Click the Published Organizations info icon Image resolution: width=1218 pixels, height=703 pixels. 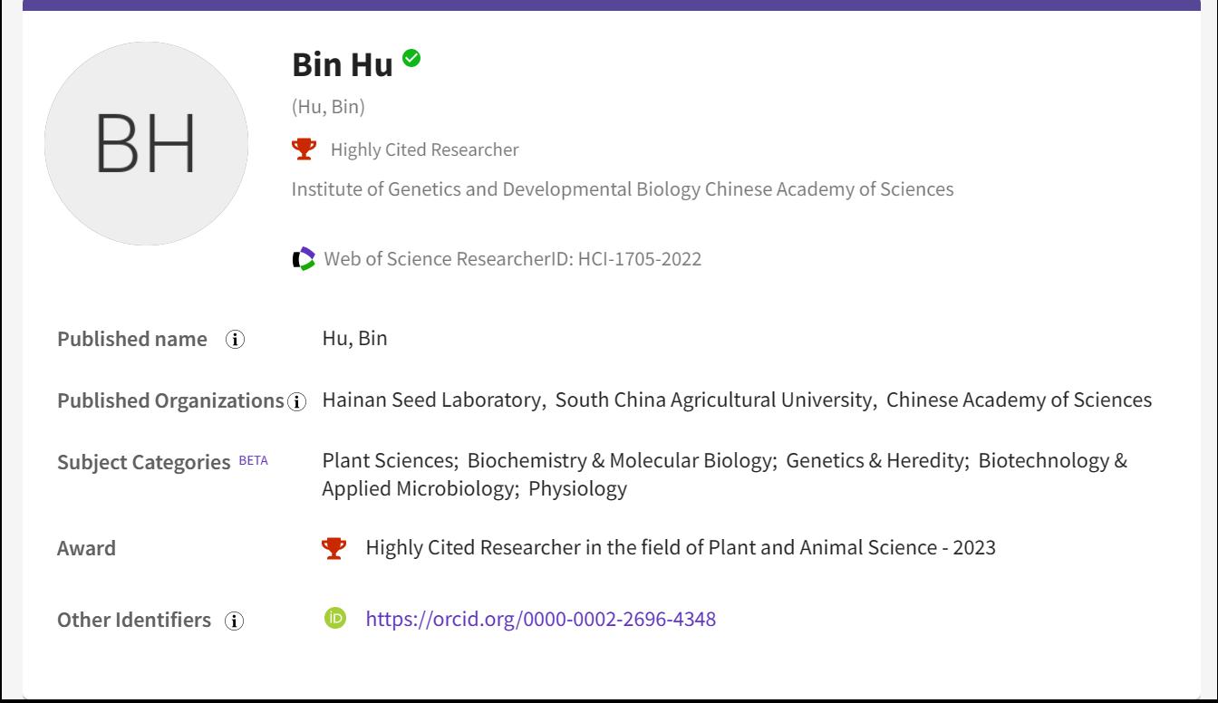[296, 401]
